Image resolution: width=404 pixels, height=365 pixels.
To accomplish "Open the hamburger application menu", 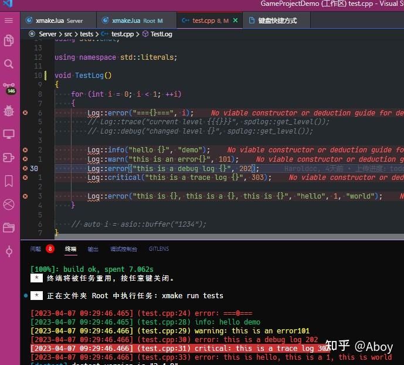I will click(x=9, y=21).
